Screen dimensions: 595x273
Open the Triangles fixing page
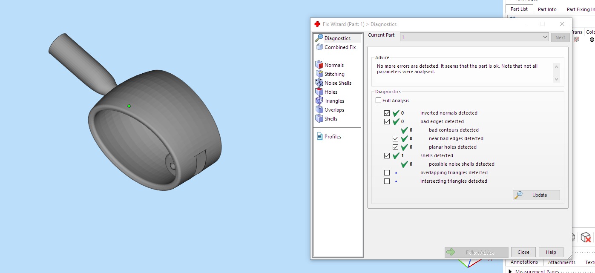pyautogui.click(x=330, y=101)
